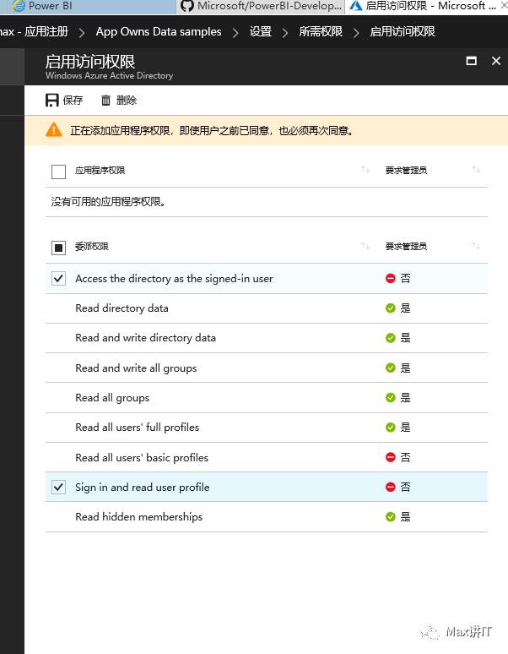The image size is (508, 654).
Task: Click green check icon on Read directory data row
Action: coord(390,308)
